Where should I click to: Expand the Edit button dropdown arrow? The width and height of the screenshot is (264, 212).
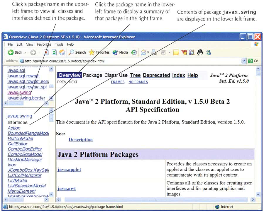point(169,52)
